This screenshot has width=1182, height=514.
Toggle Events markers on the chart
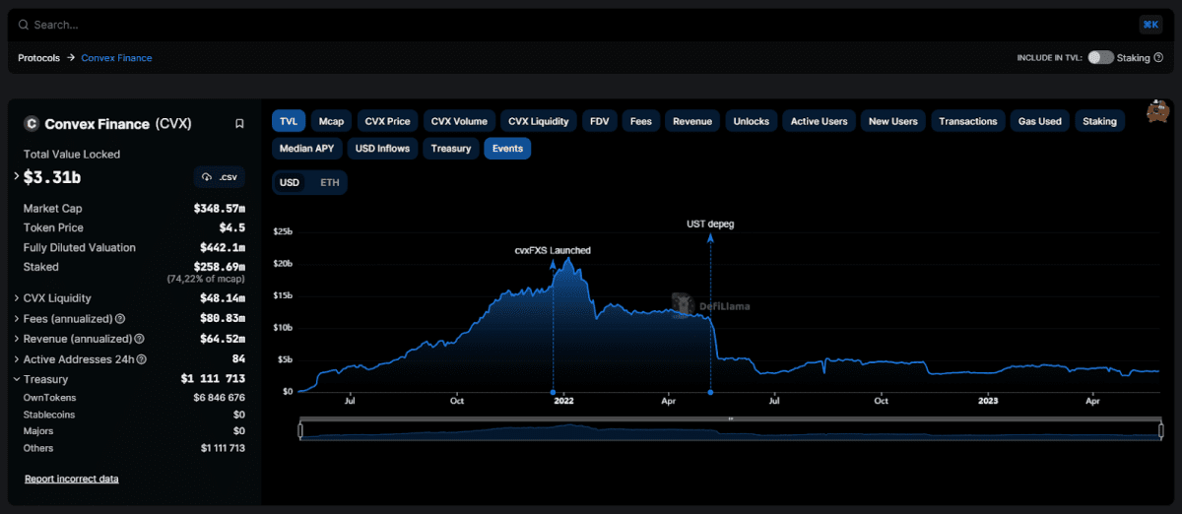pyautogui.click(x=507, y=149)
